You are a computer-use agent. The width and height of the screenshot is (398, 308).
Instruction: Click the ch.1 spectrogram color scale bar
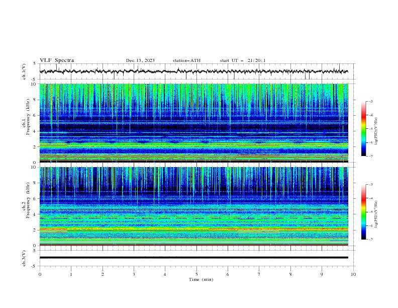pos(363,129)
